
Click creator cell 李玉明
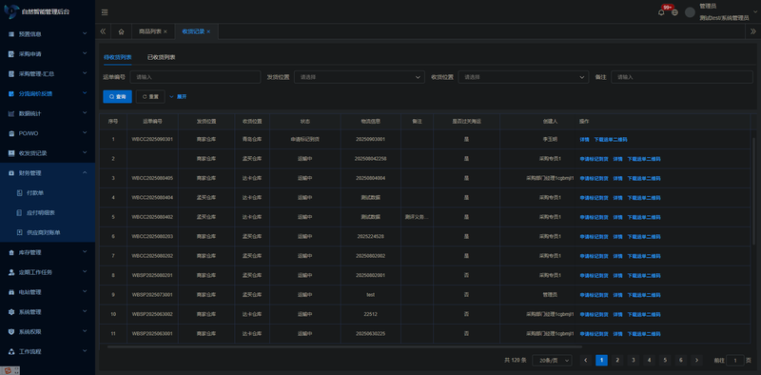[x=550, y=139]
